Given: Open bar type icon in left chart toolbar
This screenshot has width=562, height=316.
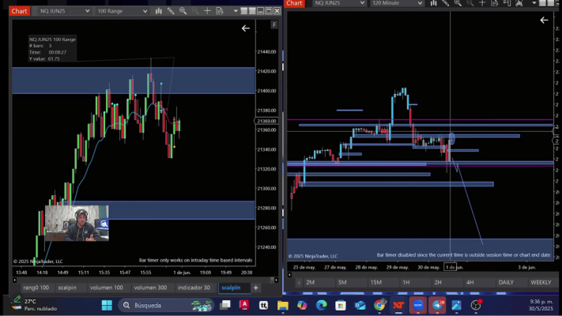Looking at the screenshot, I should [158, 11].
